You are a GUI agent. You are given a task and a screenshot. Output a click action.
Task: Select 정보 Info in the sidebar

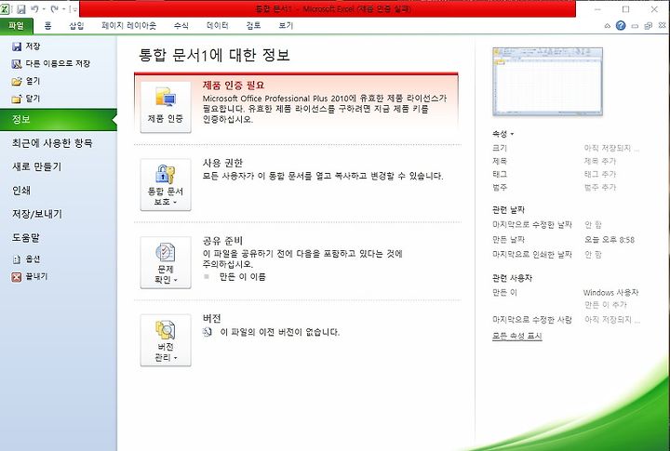tap(58, 120)
